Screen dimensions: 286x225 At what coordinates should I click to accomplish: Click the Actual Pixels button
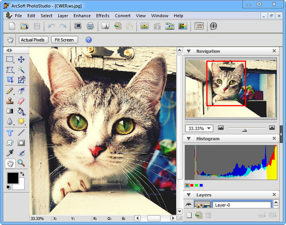(33, 40)
